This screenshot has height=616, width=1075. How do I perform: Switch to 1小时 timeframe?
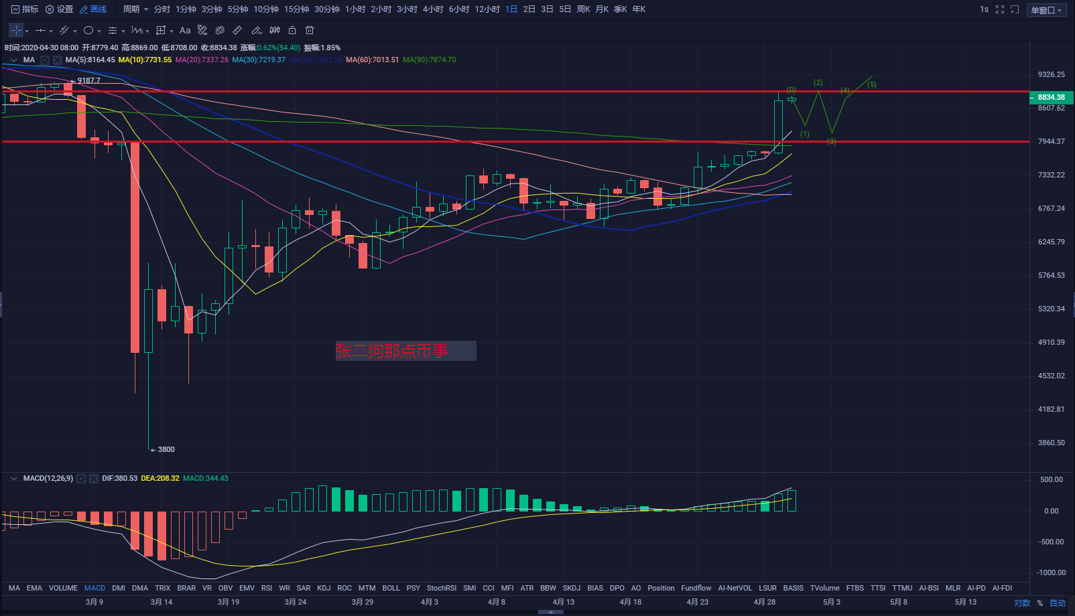355,9
